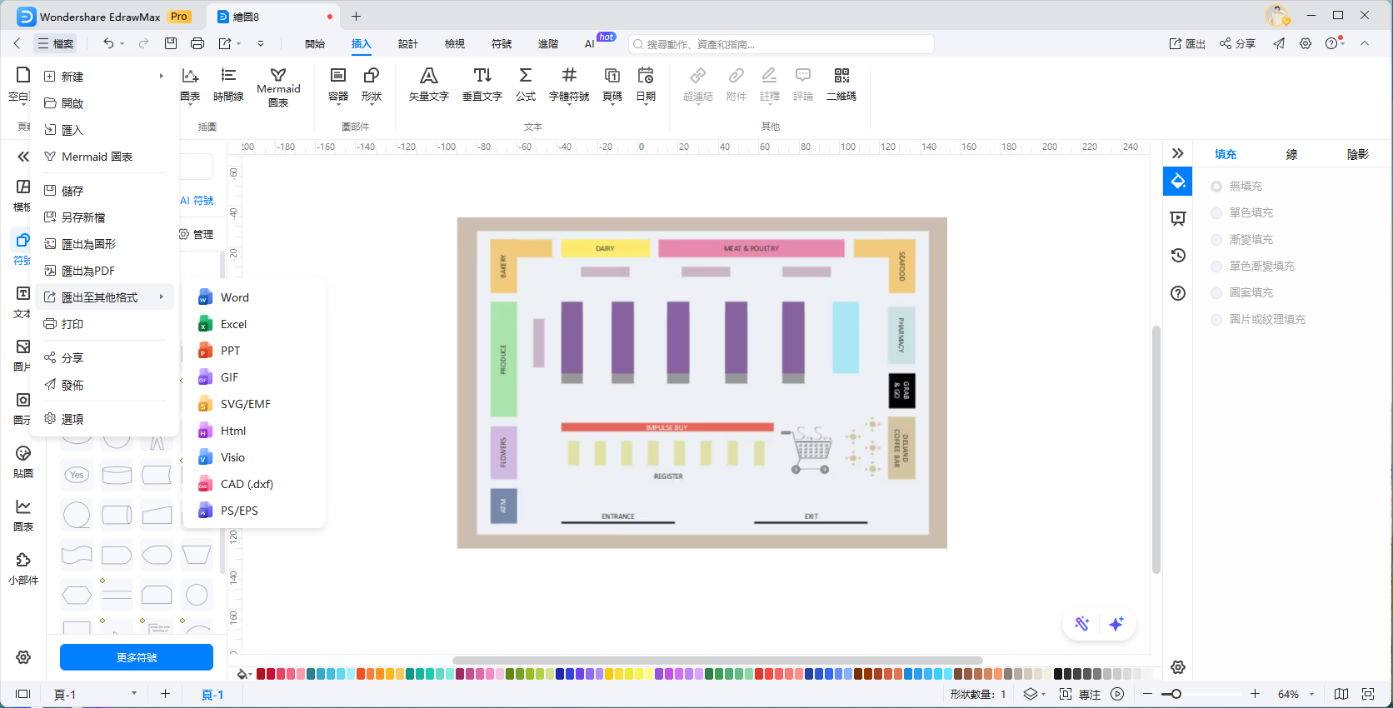Open the zoom percentage dropdown
The width and height of the screenshot is (1393, 708).
(x=1311, y=694)
